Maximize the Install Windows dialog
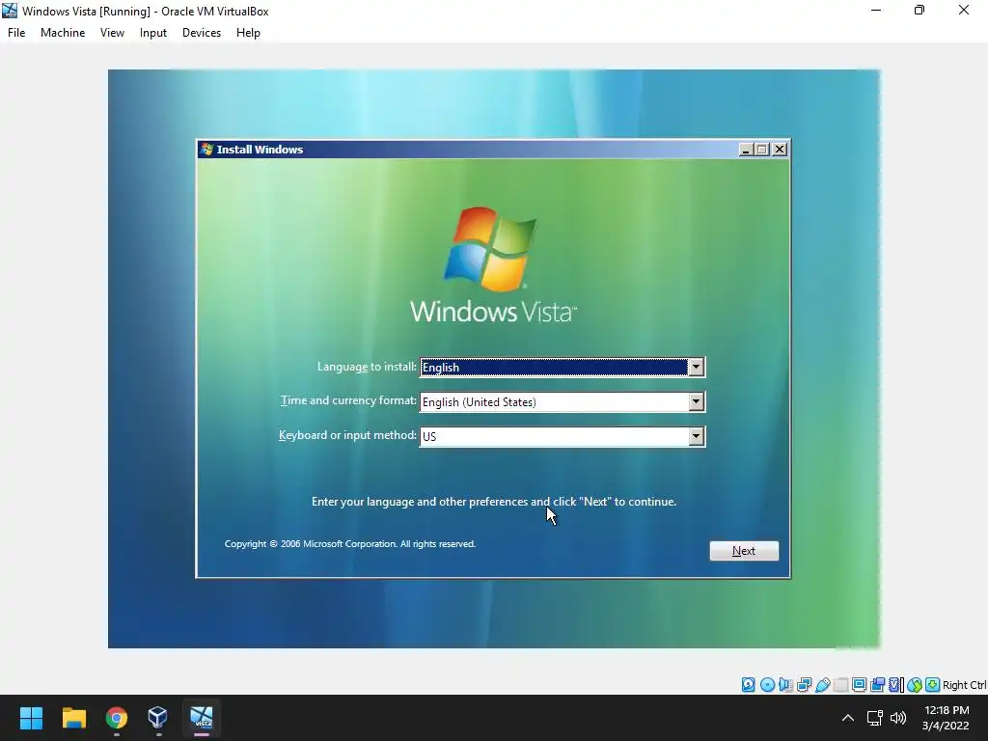Viewport: 988px width, 741px height. (762, 150)
